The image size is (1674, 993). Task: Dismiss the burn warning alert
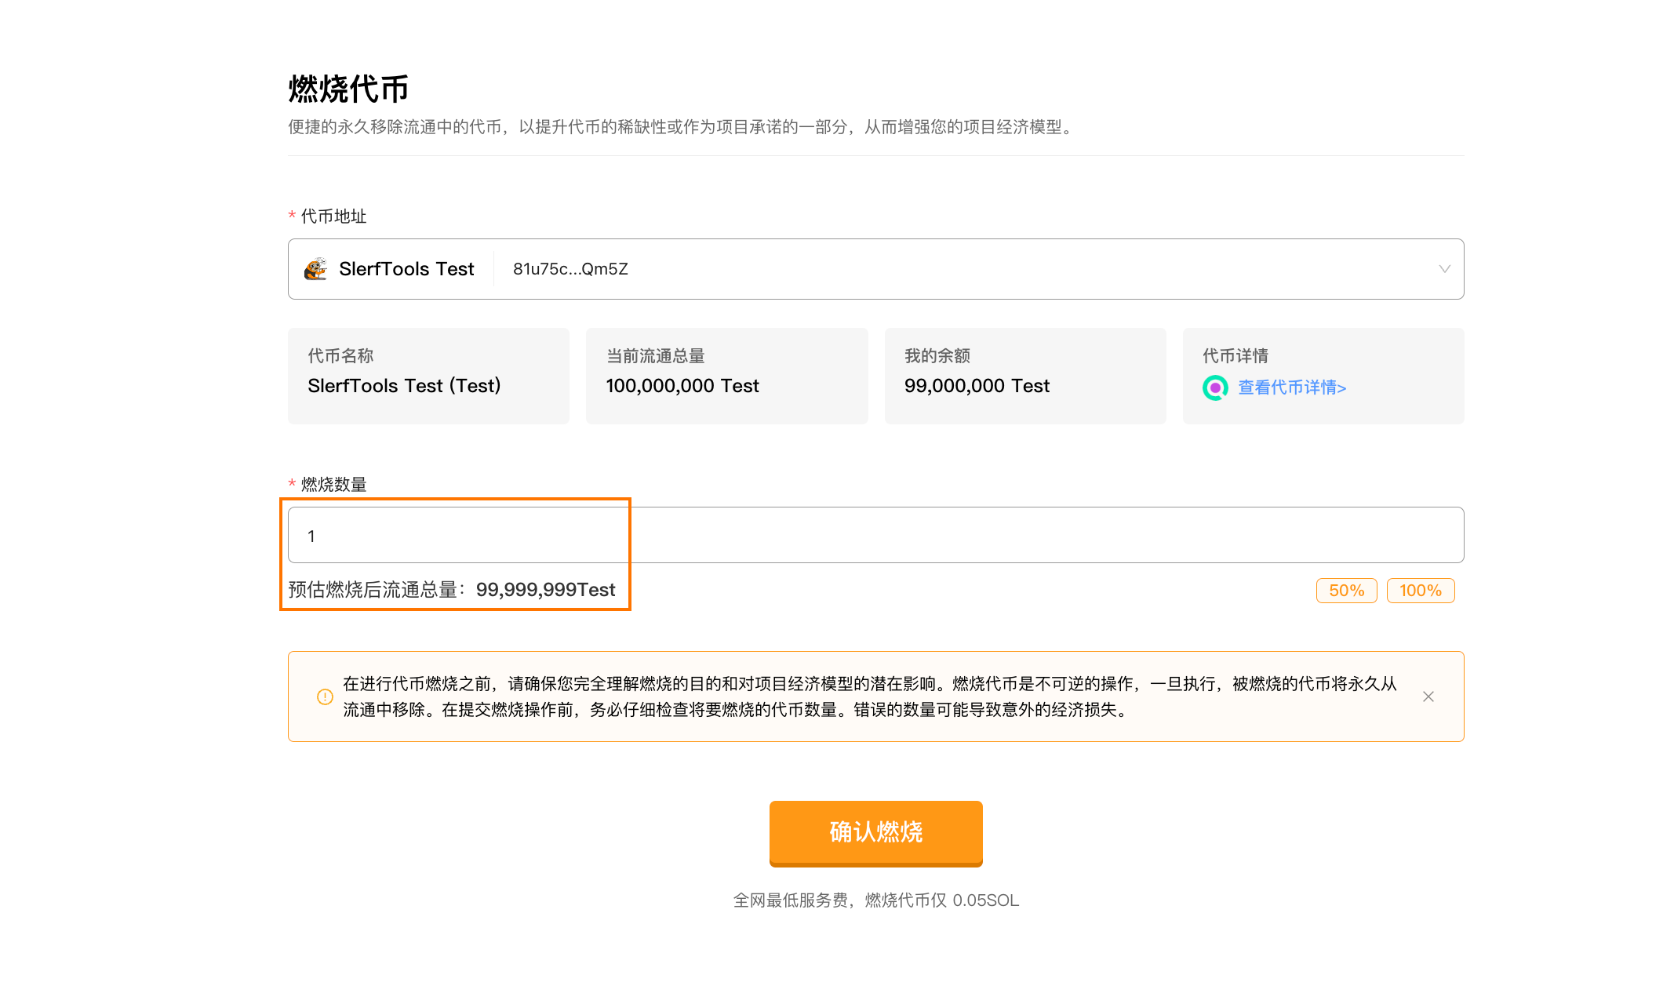pos(1428,697)
